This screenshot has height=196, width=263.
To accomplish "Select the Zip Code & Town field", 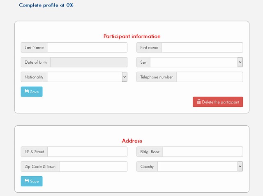I will (x=93, y=166).
